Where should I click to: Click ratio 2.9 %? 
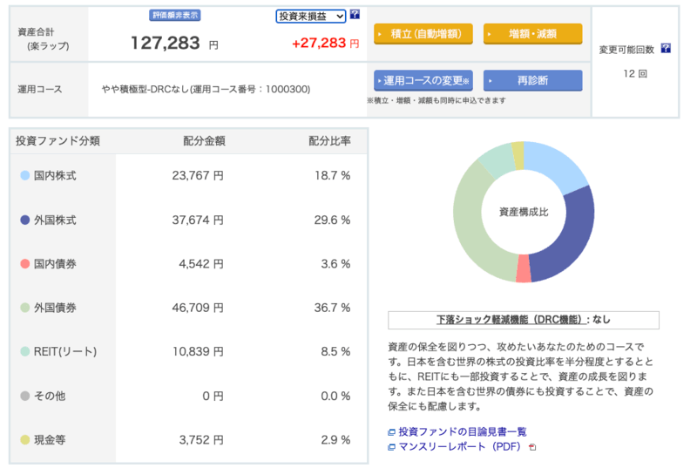(335, 439)
